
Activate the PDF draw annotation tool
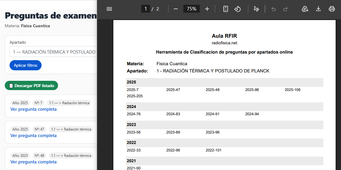coord(256,9)
